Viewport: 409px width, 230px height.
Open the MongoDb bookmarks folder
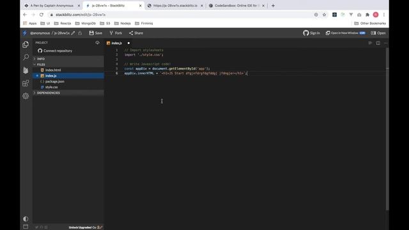(x=86, y=24)
